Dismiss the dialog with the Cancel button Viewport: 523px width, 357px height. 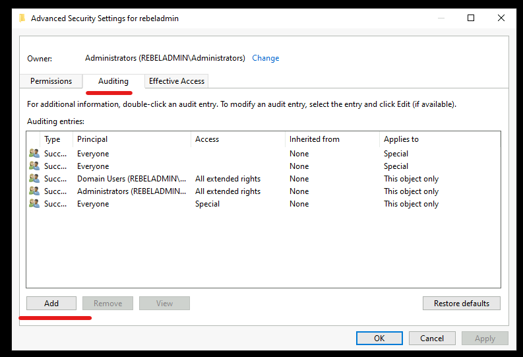click(432, 339)
